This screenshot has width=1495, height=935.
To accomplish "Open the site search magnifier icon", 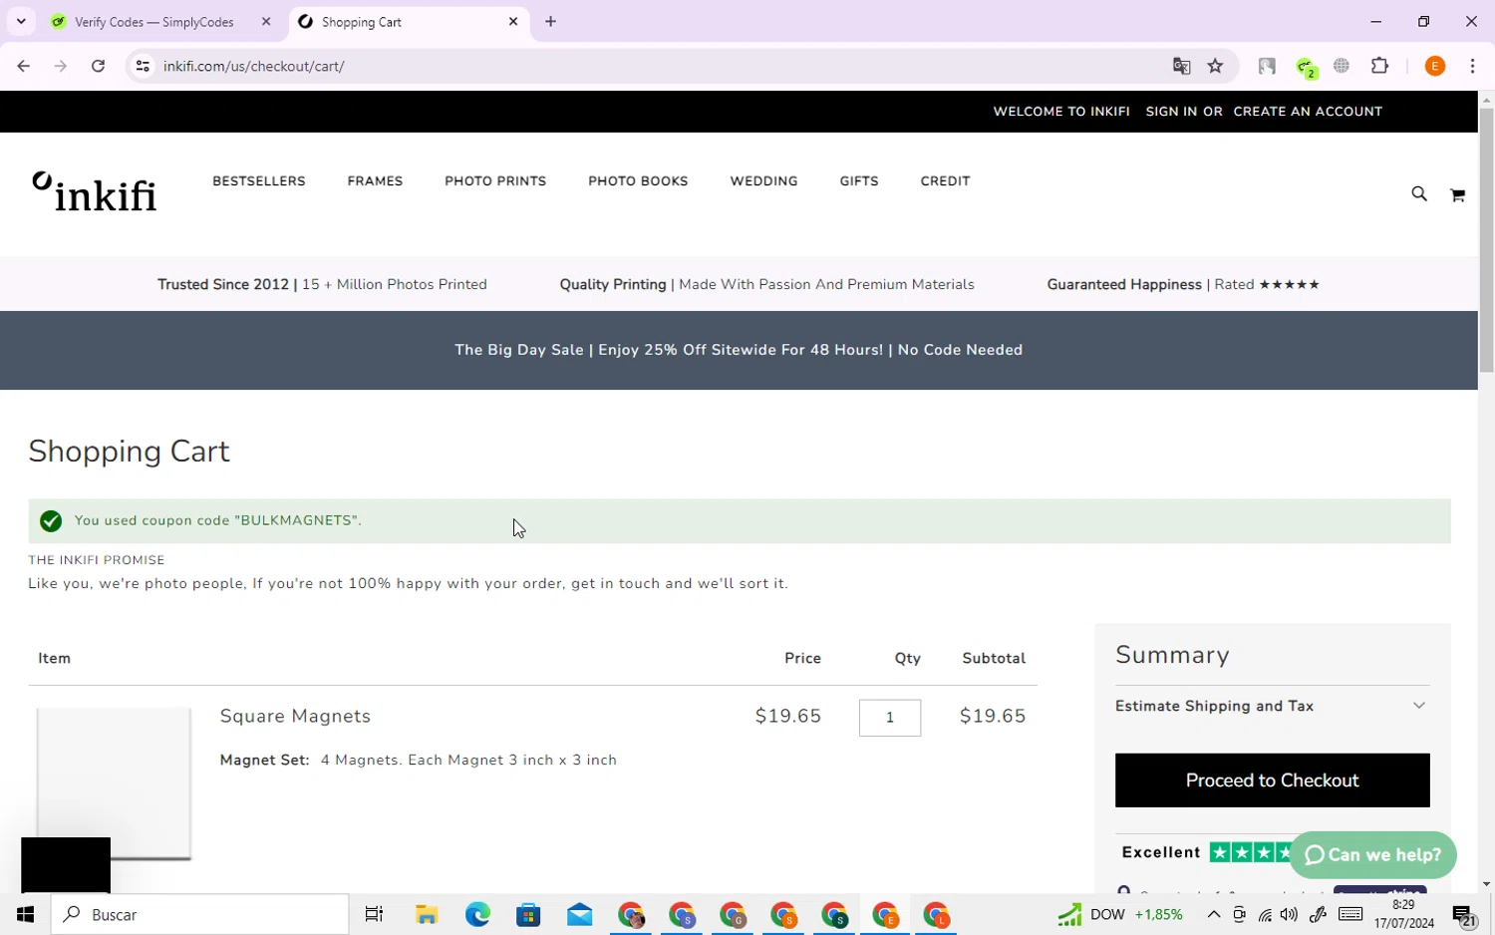I will [x=1419, y=193].
